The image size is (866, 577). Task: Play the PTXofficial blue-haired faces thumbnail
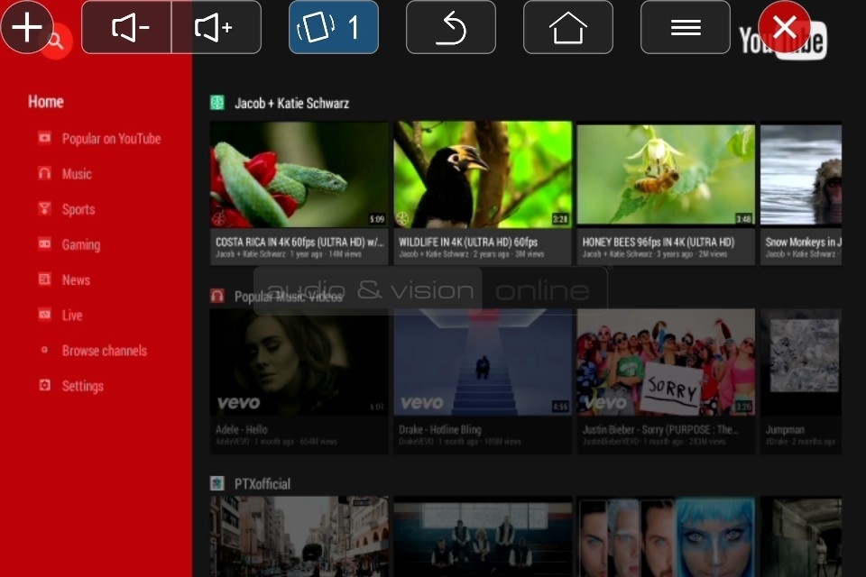tap(666, 536)
